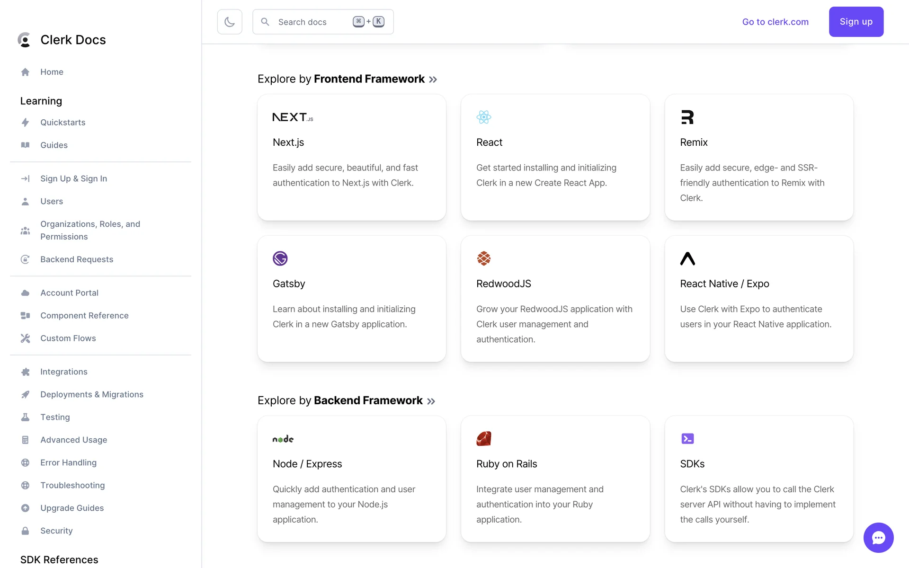
Task: Click the Next.js logo on card
Action: (x=293, y=117)
